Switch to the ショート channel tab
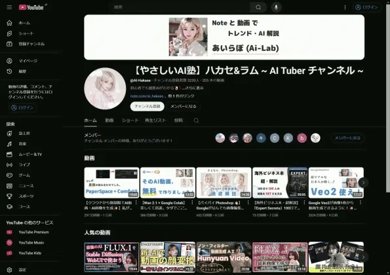This screenshot has height=275, width=390. (130, 120)
